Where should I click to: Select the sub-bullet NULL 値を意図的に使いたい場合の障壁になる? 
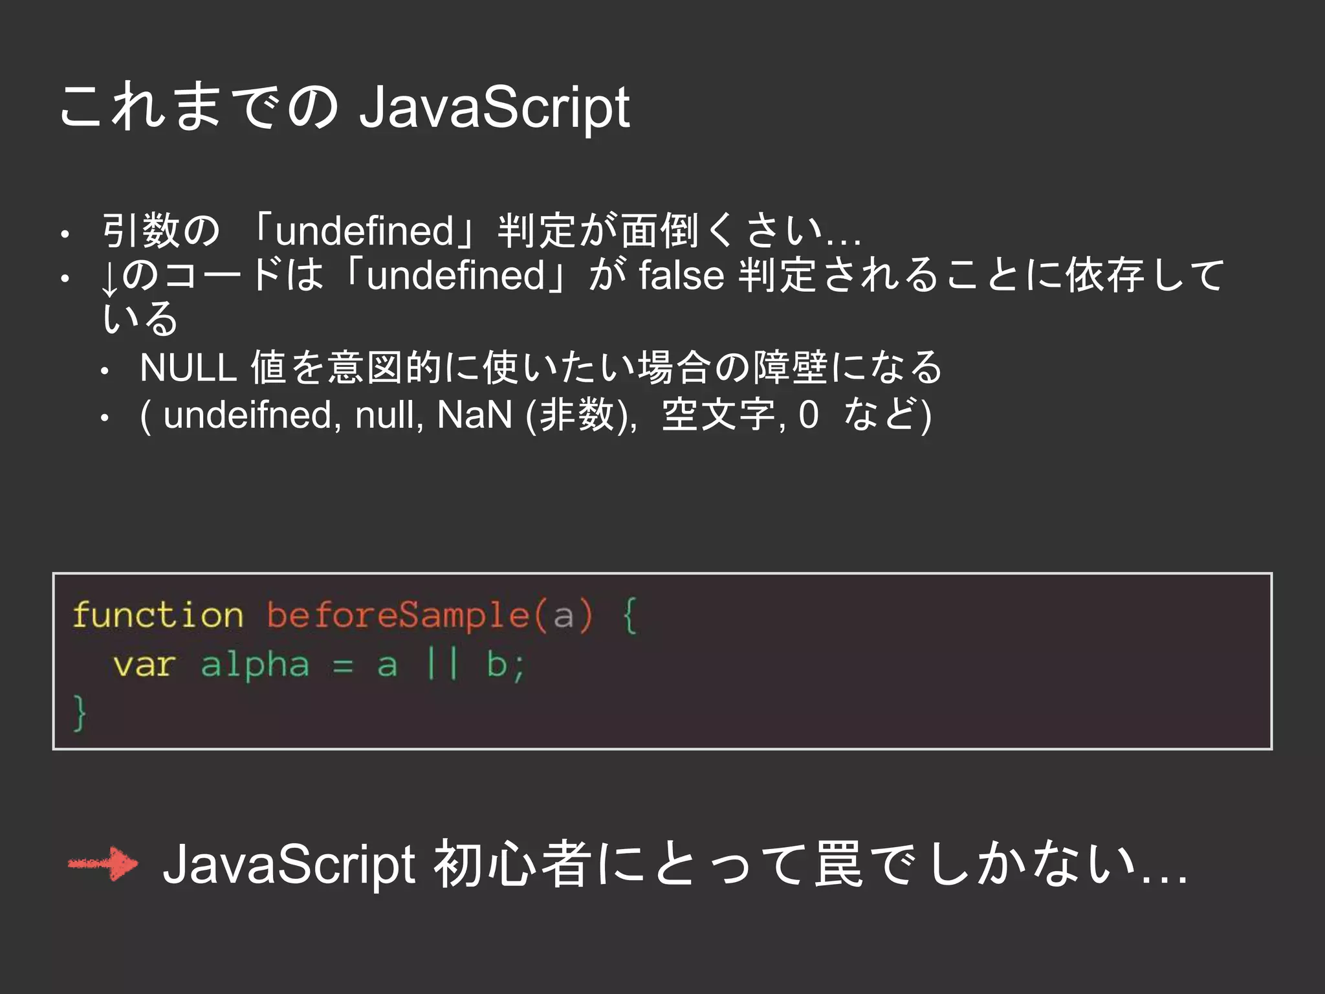tap(541, 367)
